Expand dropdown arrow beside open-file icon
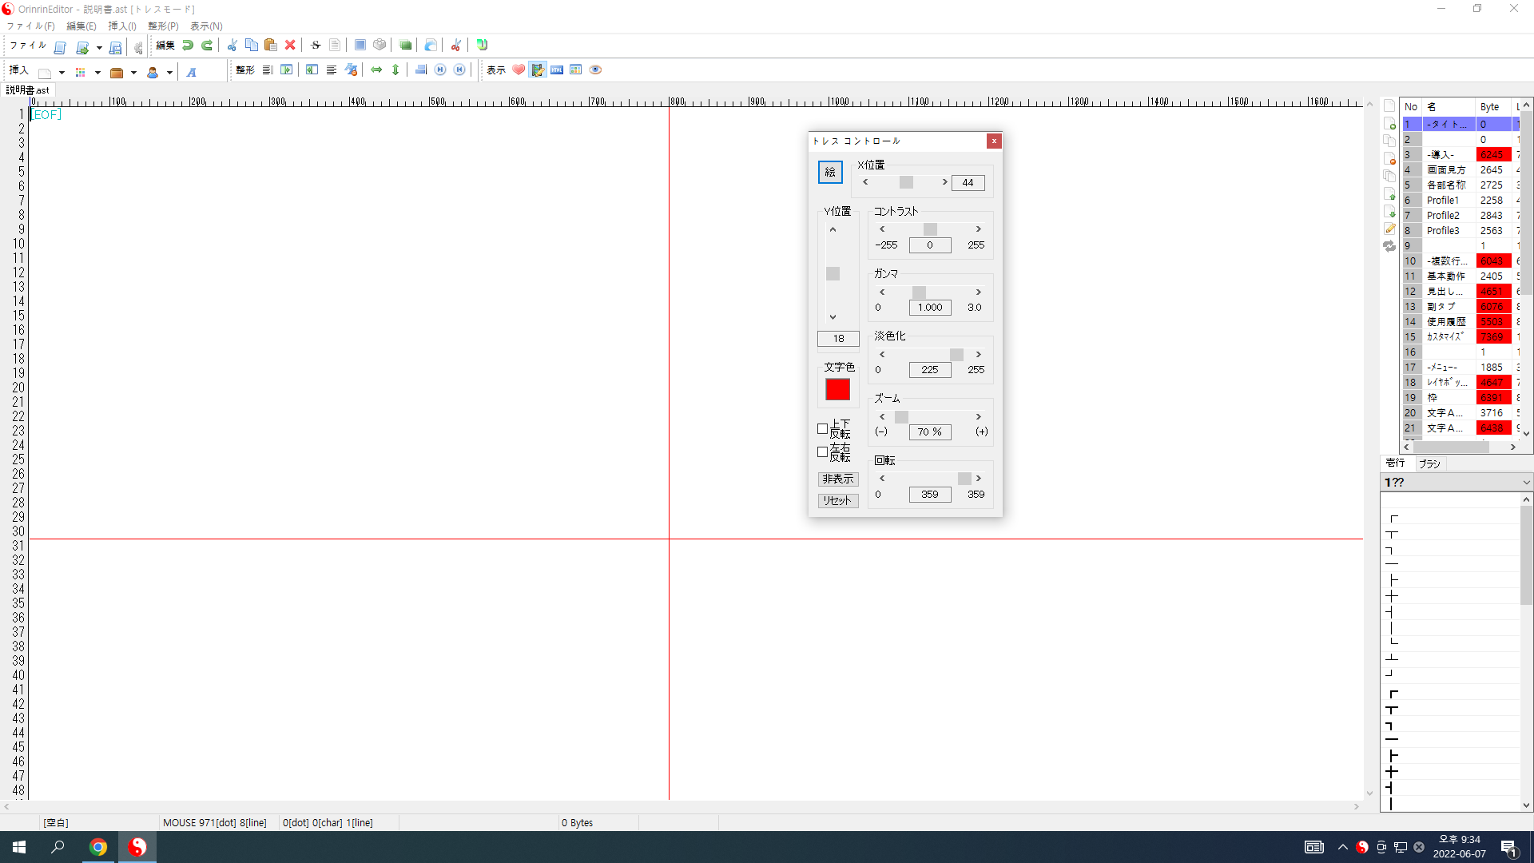1534x863 pixels. pos(99,47)
